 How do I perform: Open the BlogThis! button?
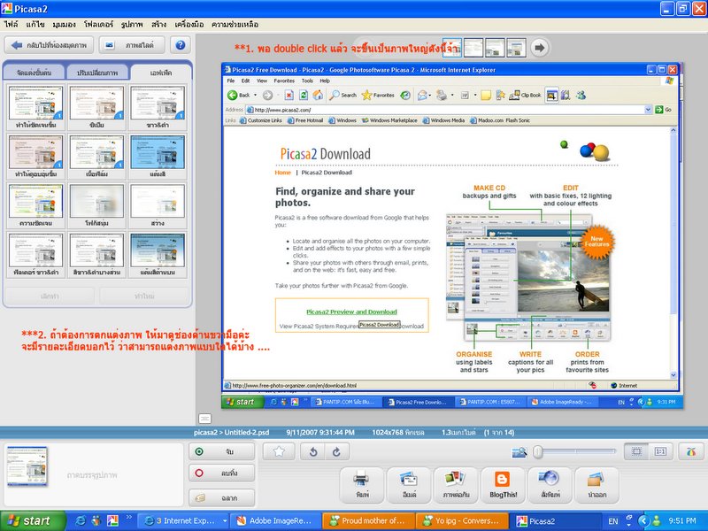tap(503, 485)
